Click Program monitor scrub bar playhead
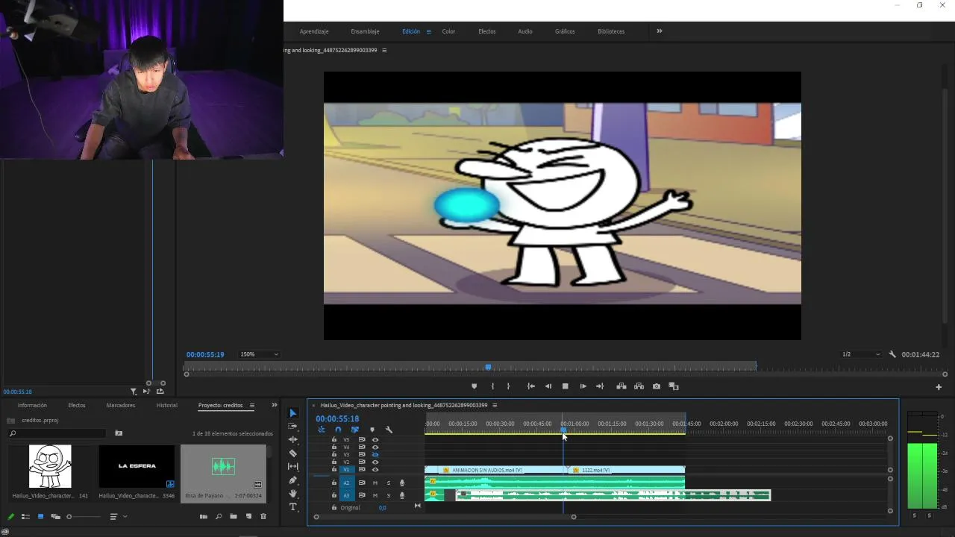 tap(488, 366)
